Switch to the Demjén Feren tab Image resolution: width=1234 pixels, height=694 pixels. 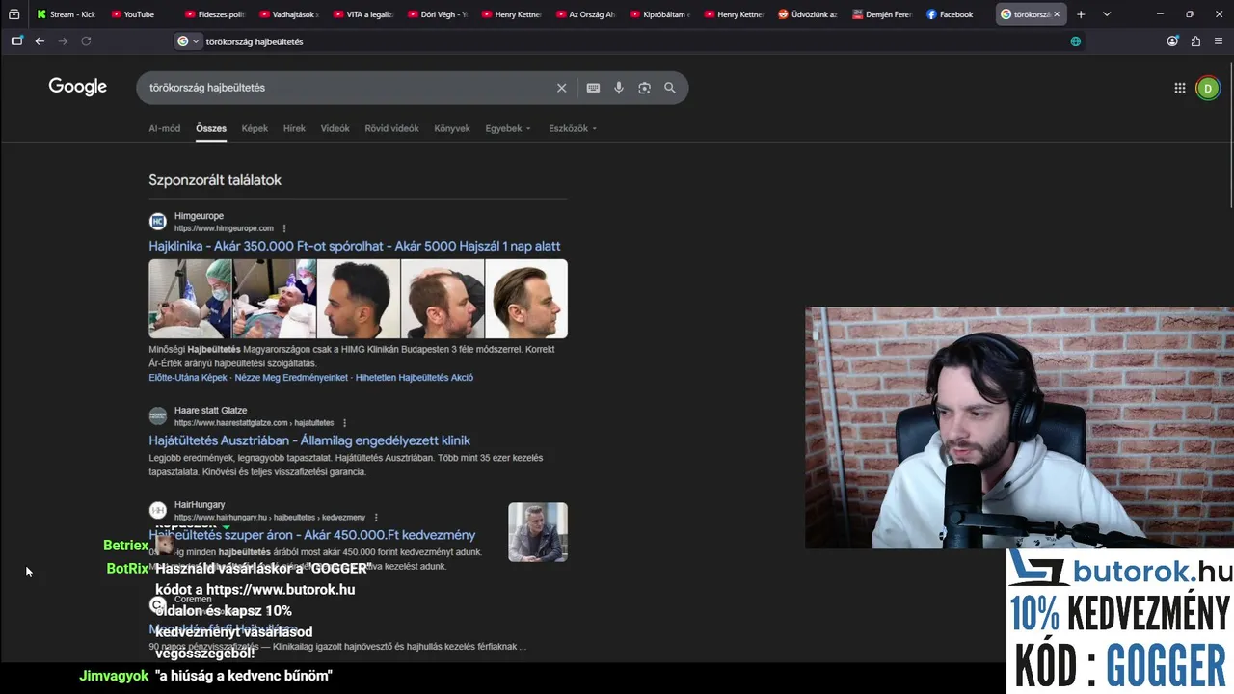[x=880, y=14]
